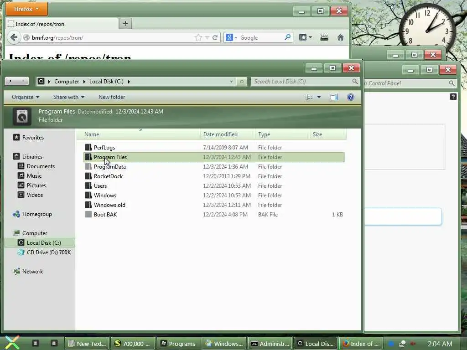This screenshot has height=350, width=467.
Task: Go to the Firefox home page
Action: click(340, 37)
